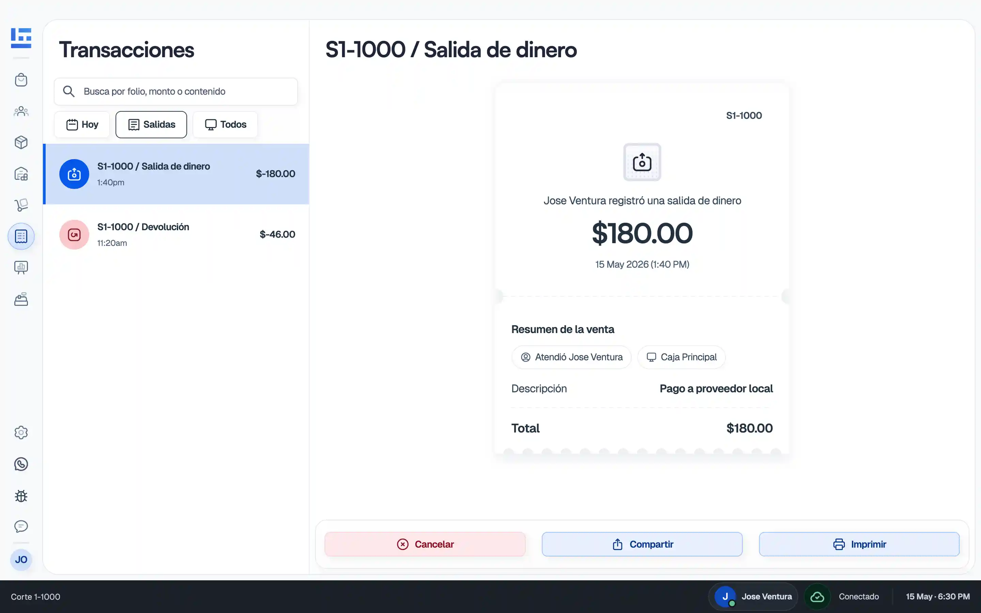Open the store inventory icon in sidebar
Image resolution: width=981 pixels, height=613 pixels.
pyautogui.click(x=21, y=174)
